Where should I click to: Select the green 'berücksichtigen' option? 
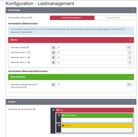pyautogui.click(x=115, y=18)
